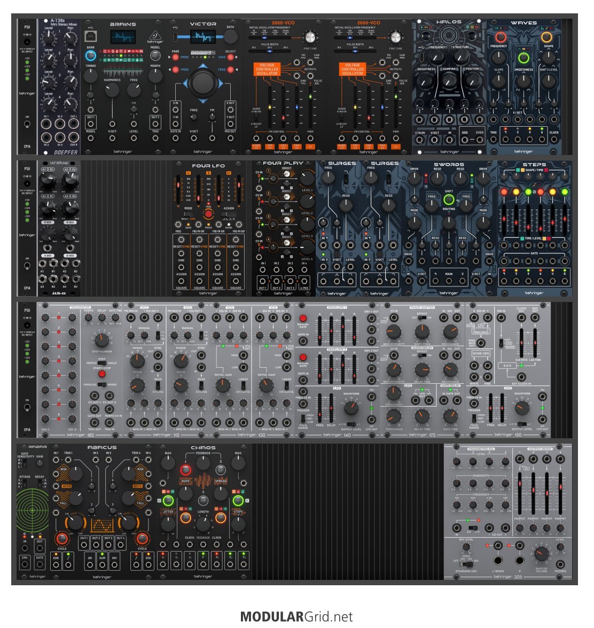Toggle the REPEAT/SINGLE step switch on the 182 sequencer
Screen dimensions: 594x628
(102, 363)
